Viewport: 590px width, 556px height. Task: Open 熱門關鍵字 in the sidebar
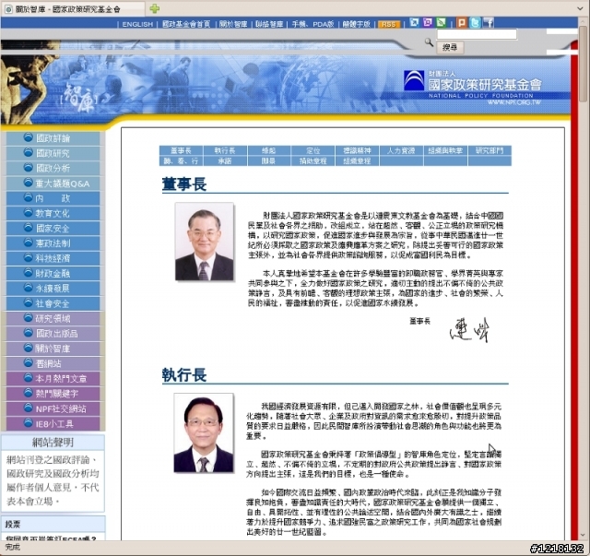coord(53,394)
